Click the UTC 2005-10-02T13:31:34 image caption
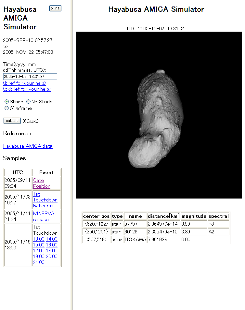The height and width of the screenshot is (310, 245). [x=156, y=28]
